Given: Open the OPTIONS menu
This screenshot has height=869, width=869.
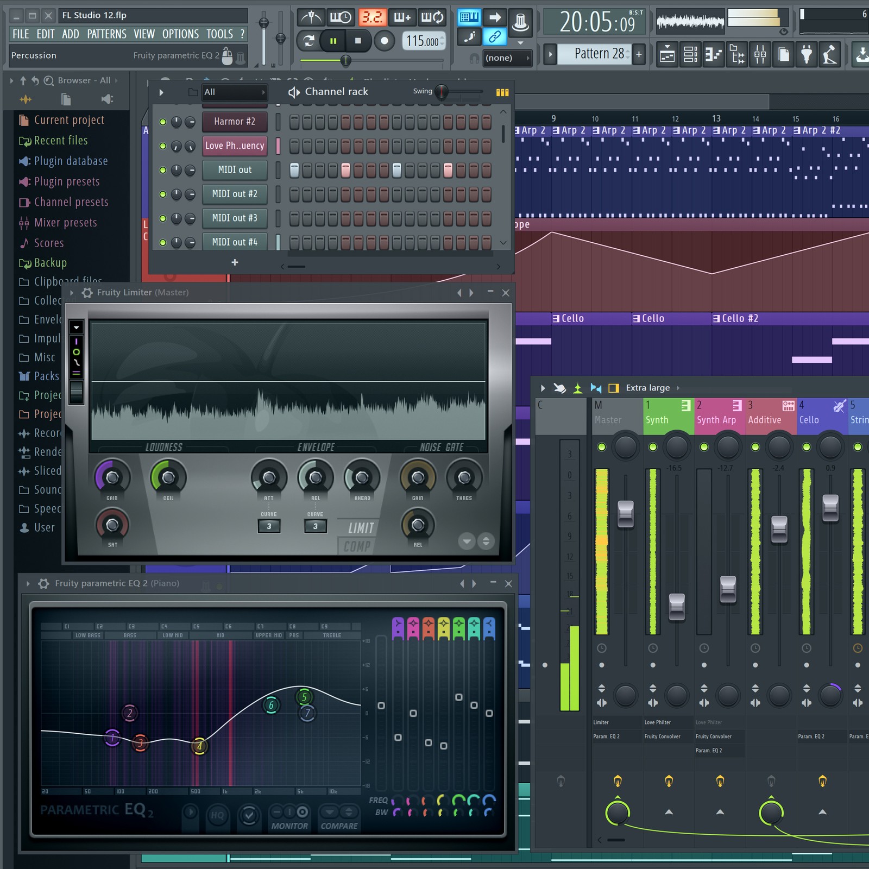Looking at the screenshot, I should [181, 34].
